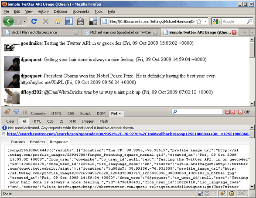
Task: Open the Help menu
Action: (x=111, y=11)
